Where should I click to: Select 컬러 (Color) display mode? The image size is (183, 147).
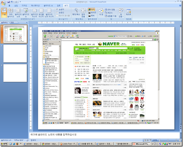[91, 9]
